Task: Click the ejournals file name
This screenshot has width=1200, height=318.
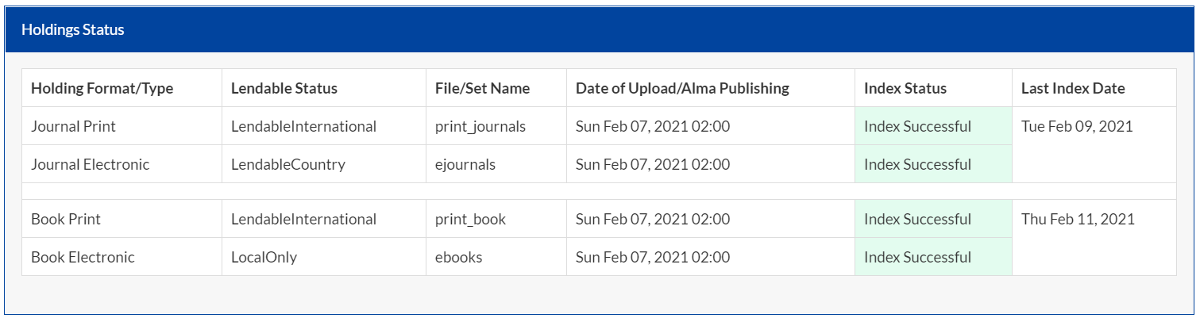Action: (x=465, y=164)
